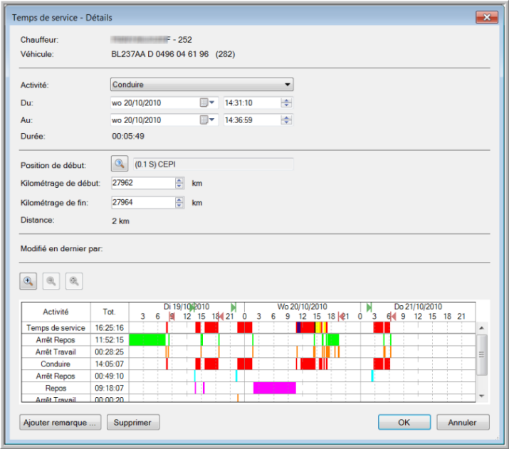Click the leftmost zoom magnifier above the chart

click(28, 281)
